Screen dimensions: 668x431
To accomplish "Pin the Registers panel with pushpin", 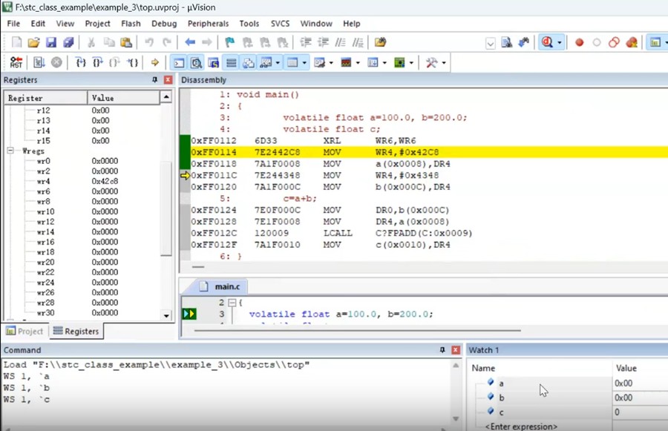I will click(155, 80).
